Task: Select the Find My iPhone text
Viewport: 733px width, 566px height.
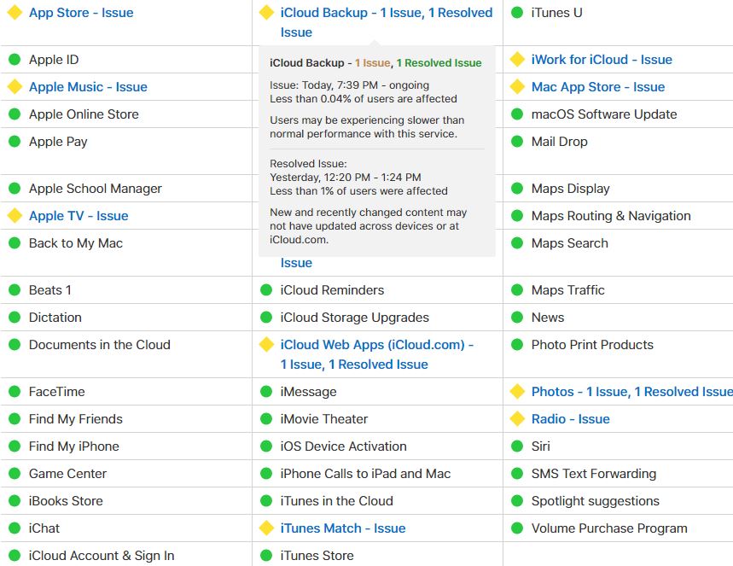Action: click(x=74, y=446)
